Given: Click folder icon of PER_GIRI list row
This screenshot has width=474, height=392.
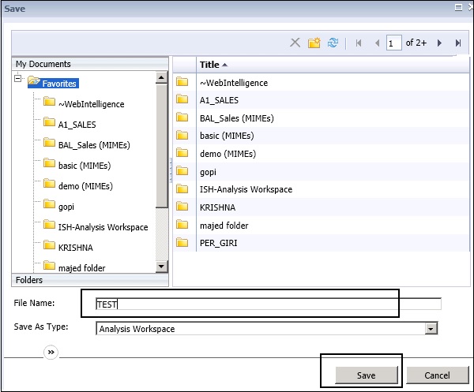Looking at the screenshot, I should (x=182, y=243).
